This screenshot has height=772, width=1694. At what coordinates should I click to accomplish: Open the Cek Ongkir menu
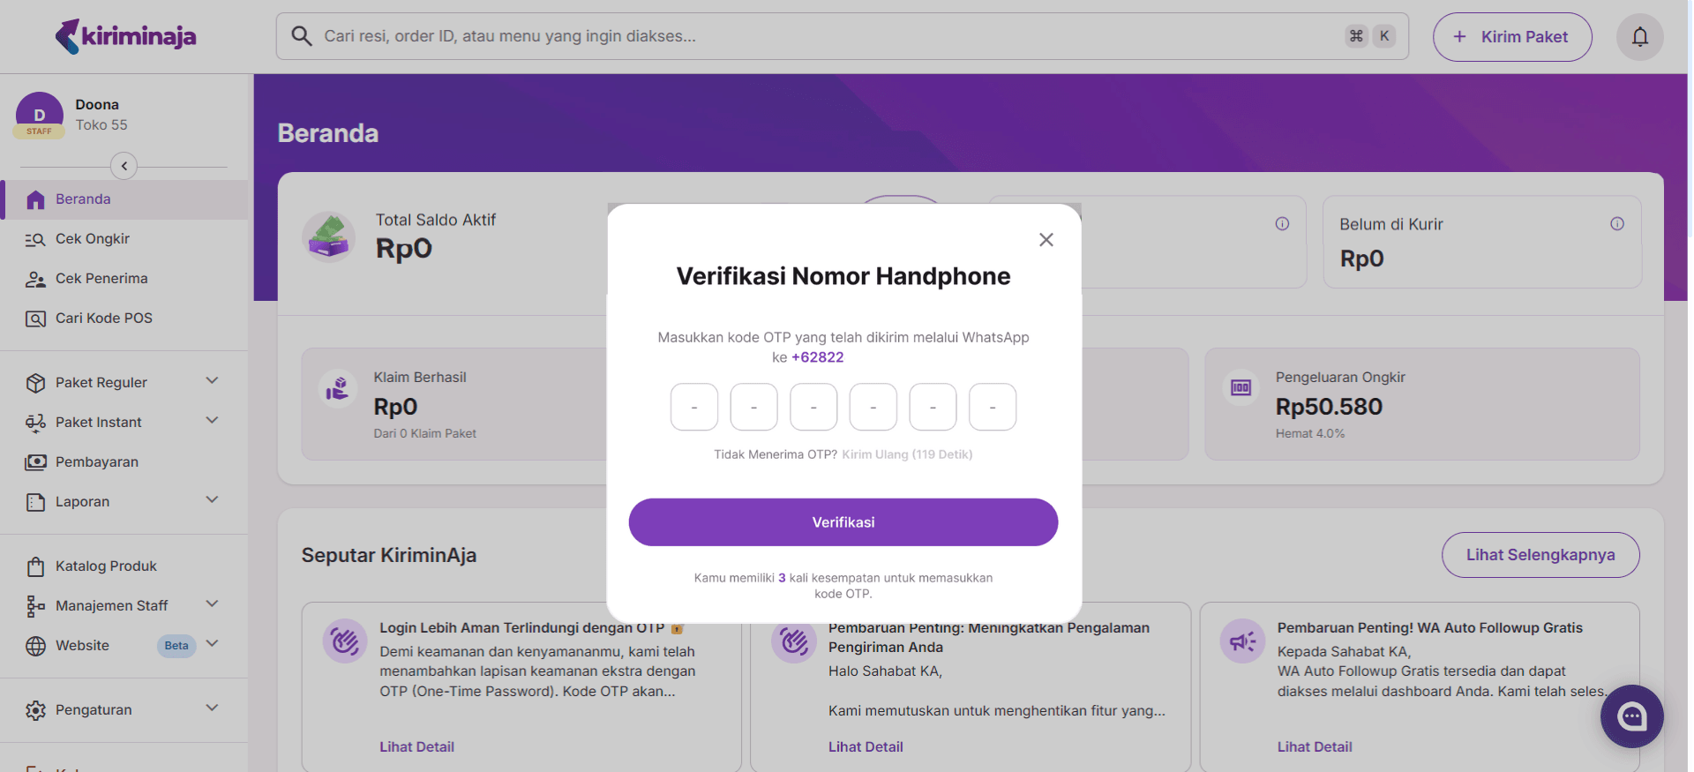[93, 239]
